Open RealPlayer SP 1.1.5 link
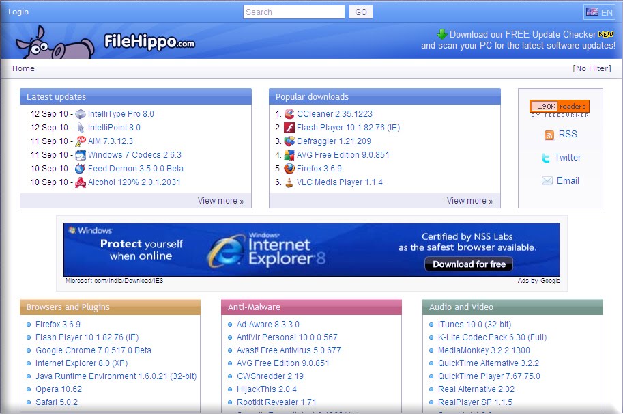 coord(475,402)
